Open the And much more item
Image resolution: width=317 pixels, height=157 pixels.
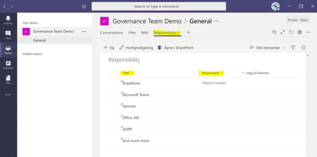pyautogui.click(x=136, y=140)
